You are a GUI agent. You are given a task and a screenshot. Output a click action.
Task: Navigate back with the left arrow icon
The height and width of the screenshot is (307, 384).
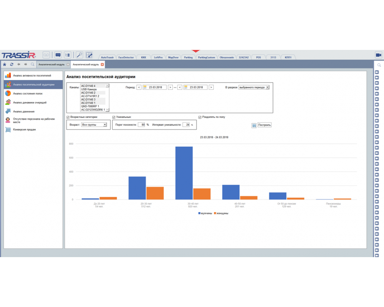[18, 64]
